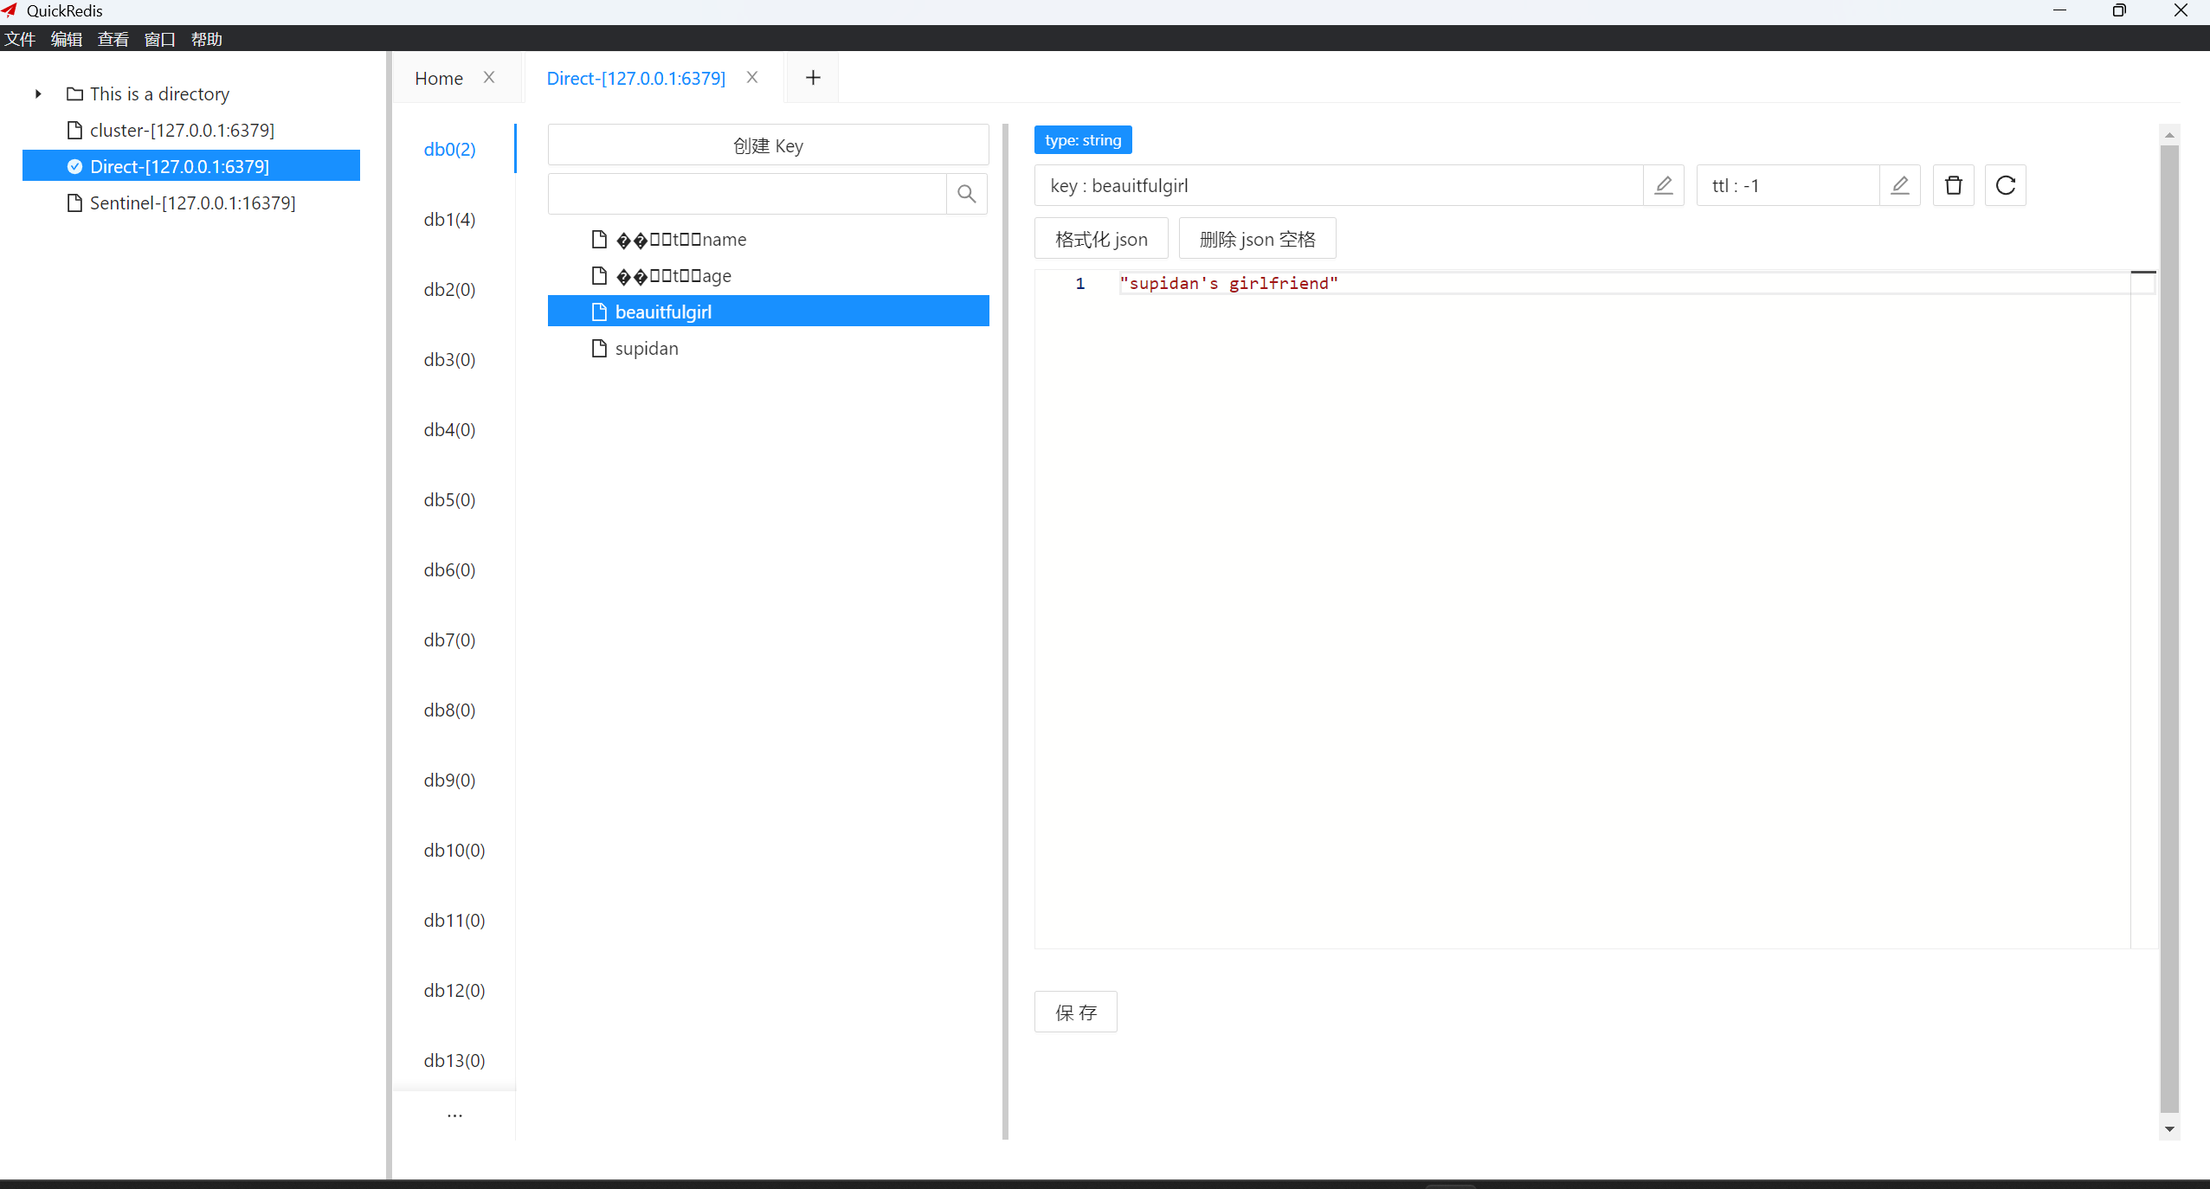
Task: Click the 格式化 json button
Action: (x=1100, y=239)
